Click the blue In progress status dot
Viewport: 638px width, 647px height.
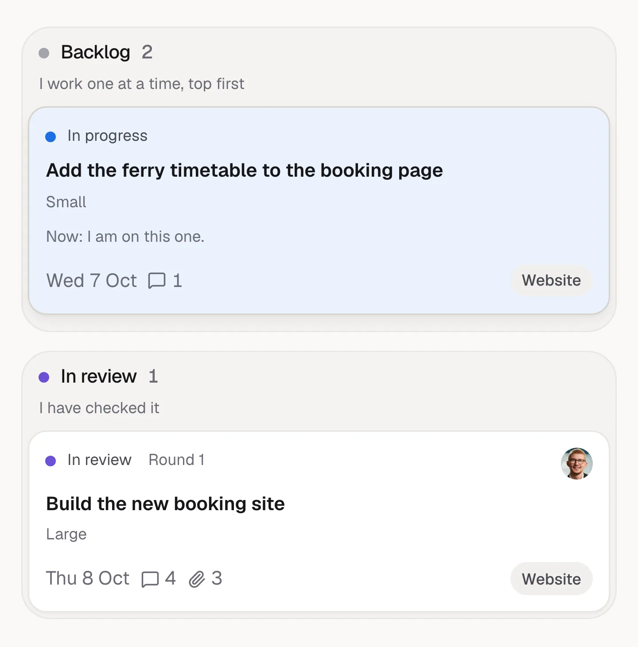[x=51, y=136]
